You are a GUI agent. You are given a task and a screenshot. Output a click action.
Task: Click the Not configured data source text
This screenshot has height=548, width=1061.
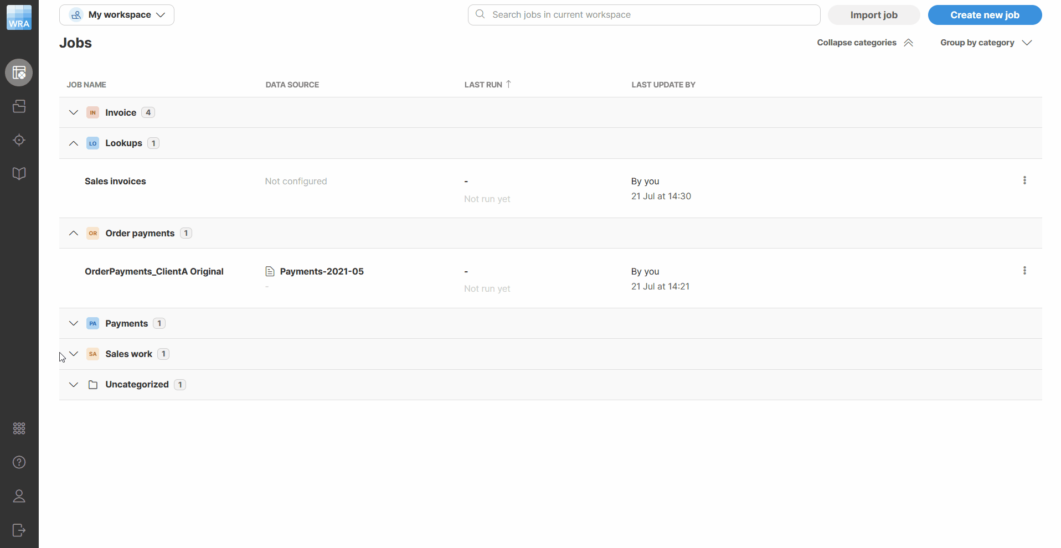(296, 181)
